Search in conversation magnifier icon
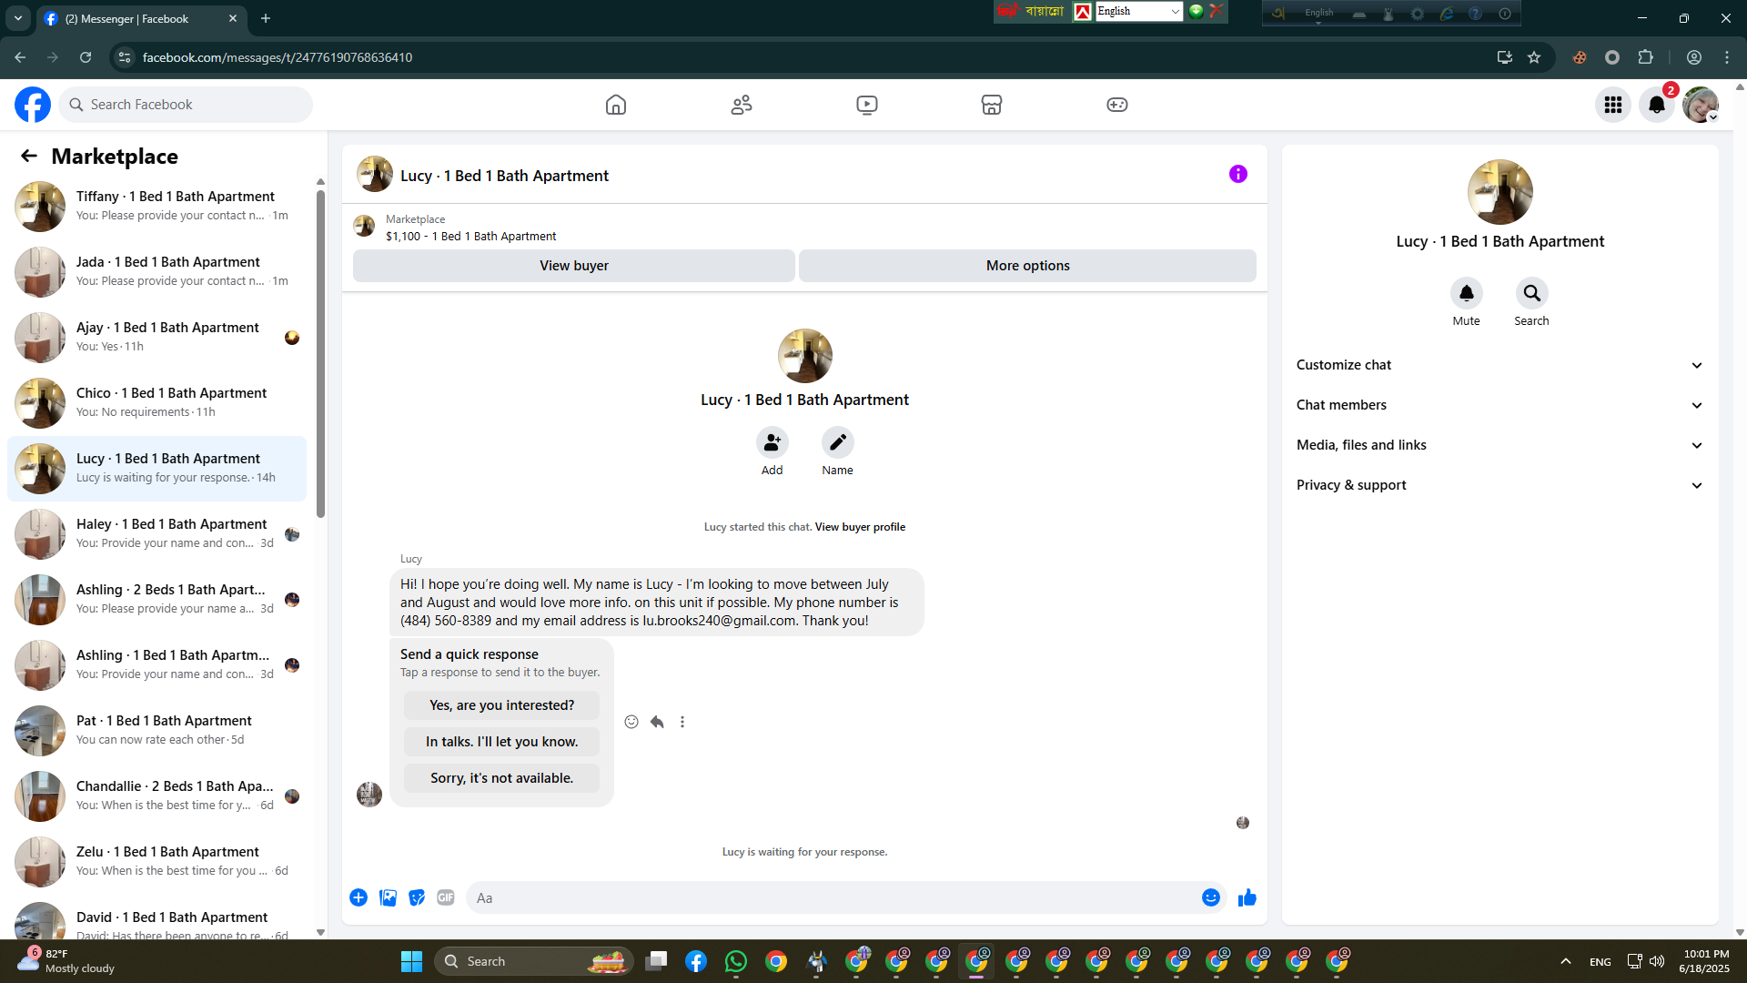Image resolution: width=1747 pixels, height=983 pixels. tap(1532, 293)
